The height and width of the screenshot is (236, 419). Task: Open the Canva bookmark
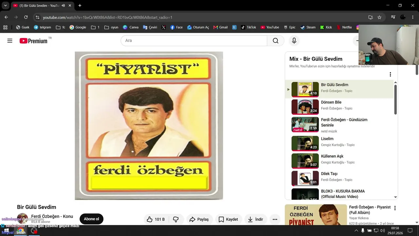pos(131,27)
